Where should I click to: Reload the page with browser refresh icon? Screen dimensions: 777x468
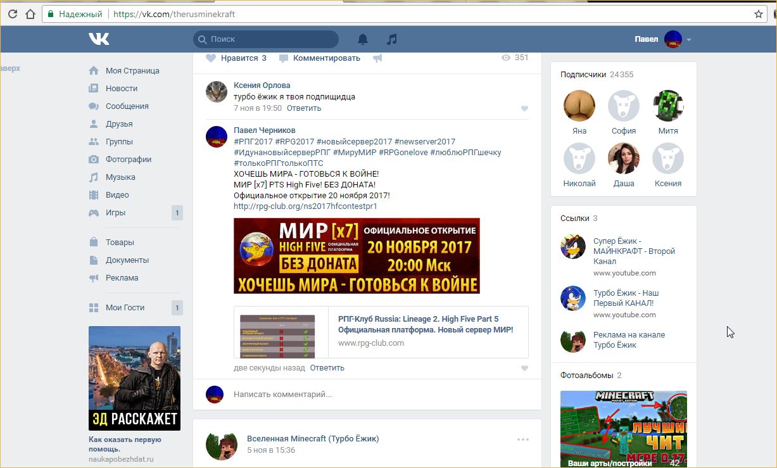click(12, 14)
